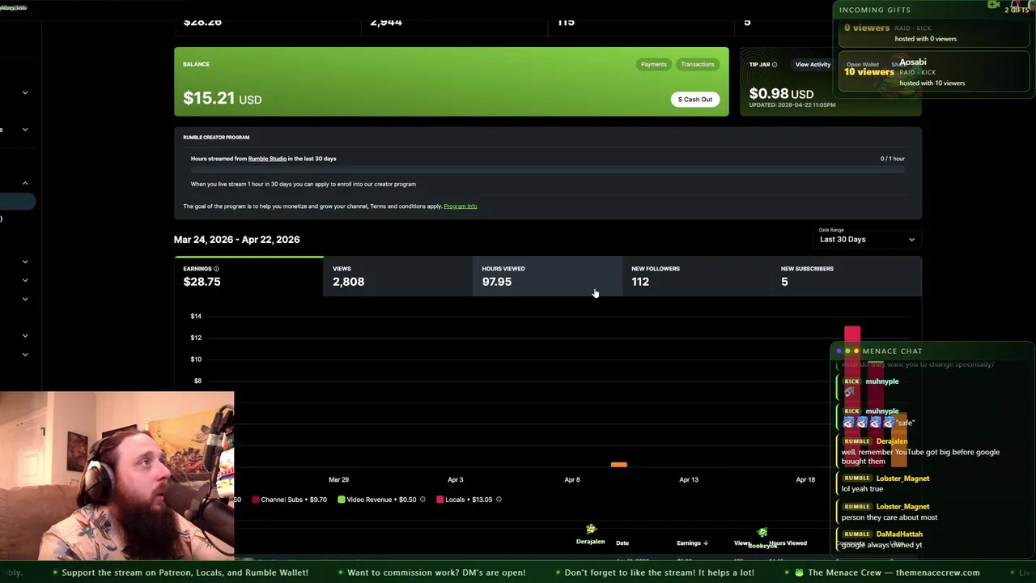Click username DaMadHattah in chat
This screenshot has height=583, width=1036.
[899, 534]
